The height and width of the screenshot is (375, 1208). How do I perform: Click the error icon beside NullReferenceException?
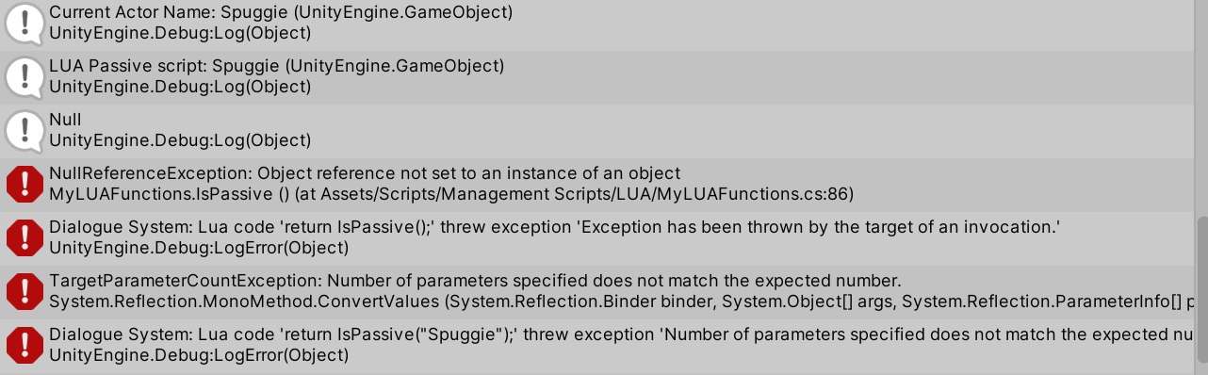tap(24, 184)
